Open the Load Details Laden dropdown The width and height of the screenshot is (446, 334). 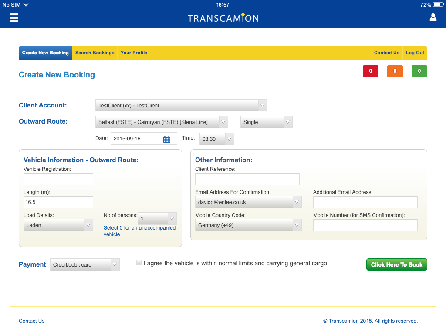point(58,225)
